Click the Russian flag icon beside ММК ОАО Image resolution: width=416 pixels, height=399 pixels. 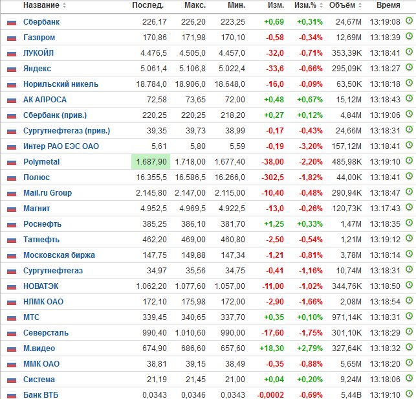point(12,365)
